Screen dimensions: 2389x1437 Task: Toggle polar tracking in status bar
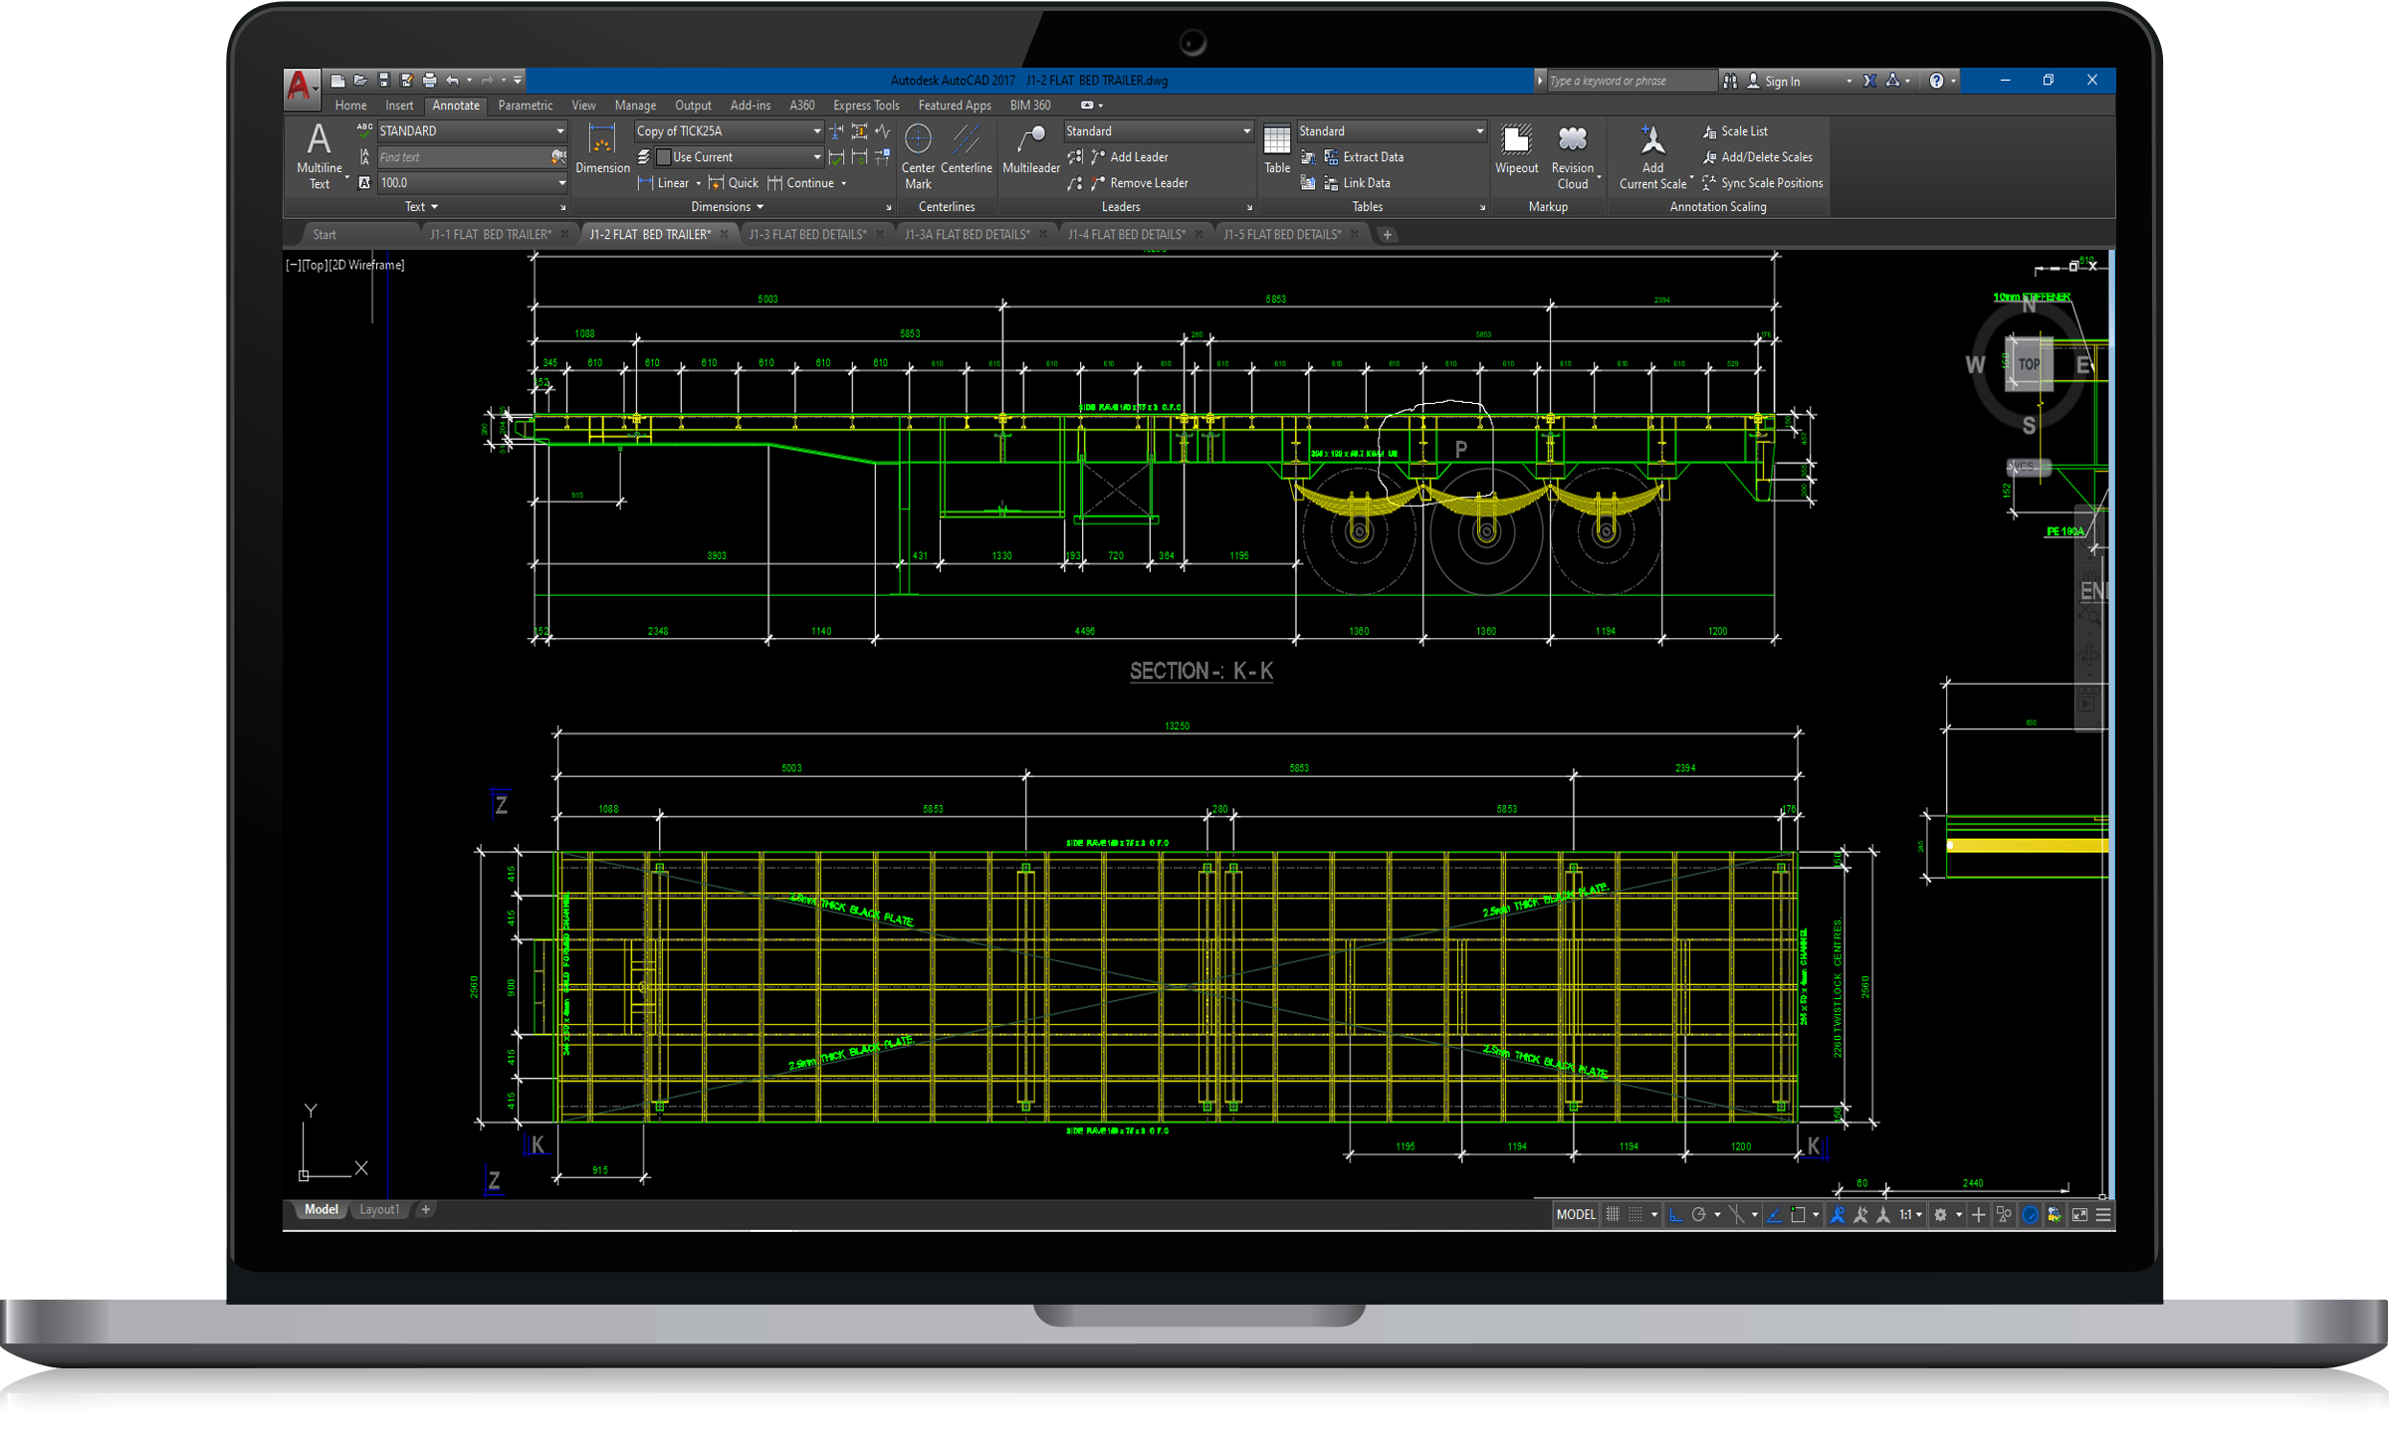click(x=1698, y=1214)
